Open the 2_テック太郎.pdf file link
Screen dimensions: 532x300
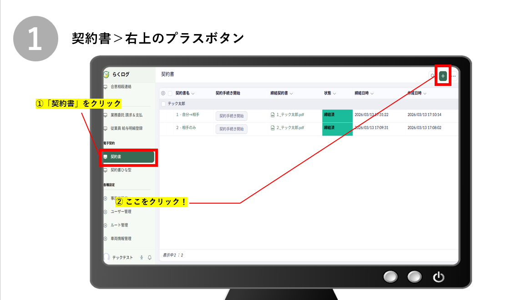290,128
